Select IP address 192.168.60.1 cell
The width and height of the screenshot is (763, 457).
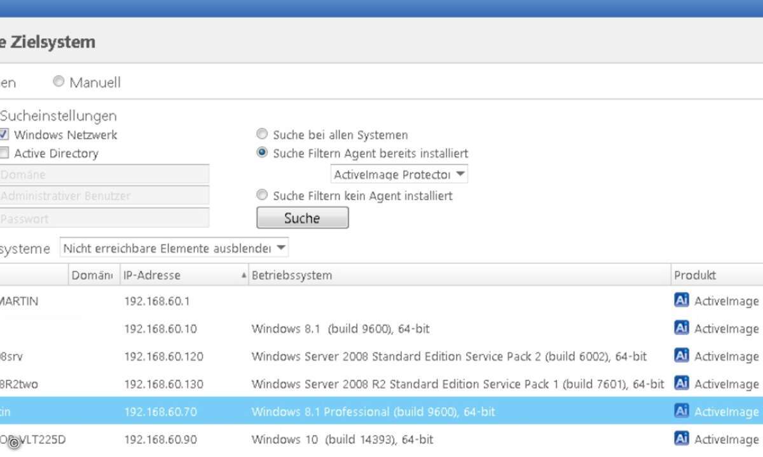[x=157, y=301]
